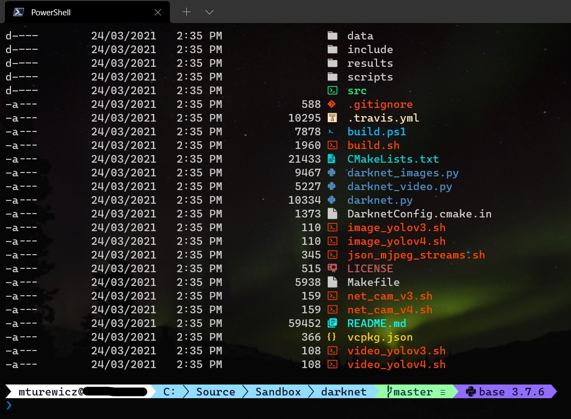
Task: Click the icon beside .travis.yml
Action: pyautogui.click(x=332, y=118)
